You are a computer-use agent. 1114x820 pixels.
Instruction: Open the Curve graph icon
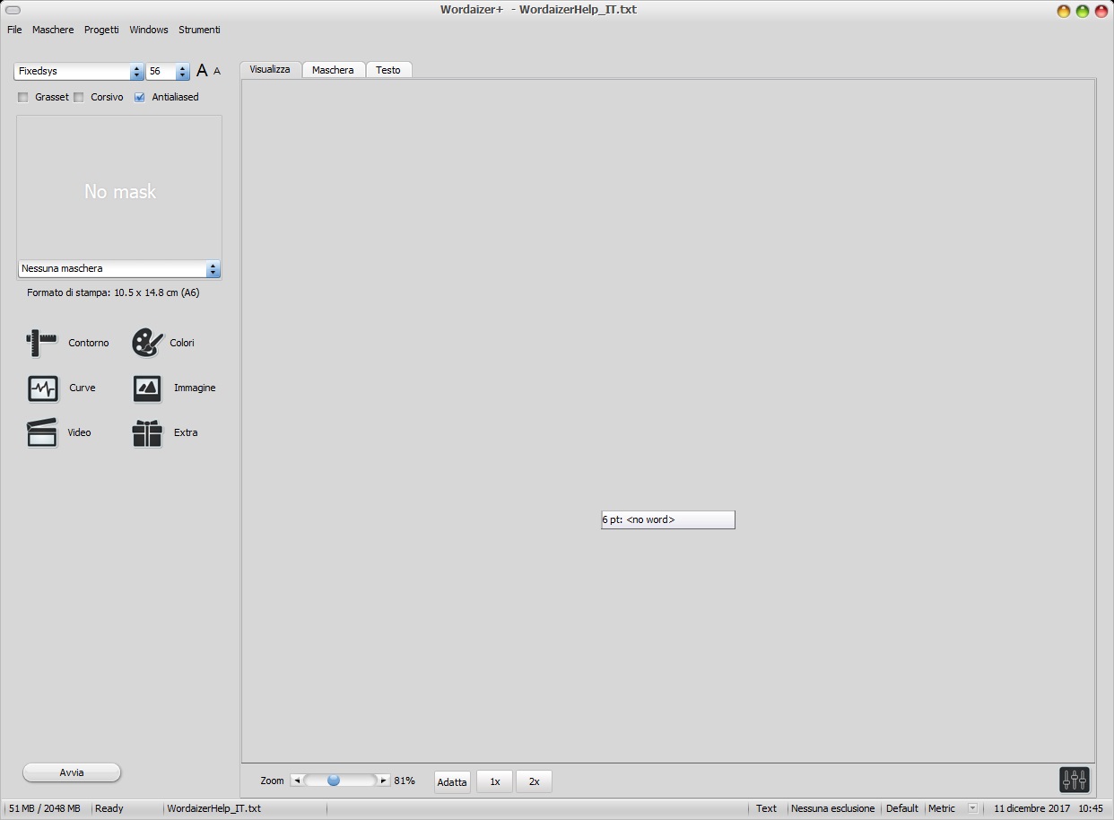click(x=43, y=388)
